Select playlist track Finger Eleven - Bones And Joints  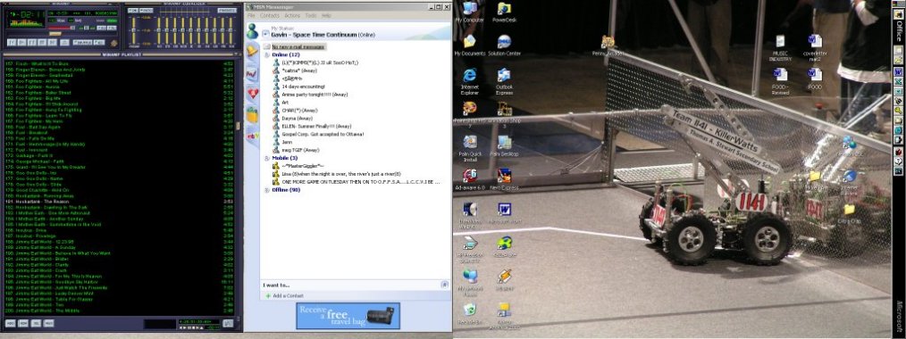(x=119, y=70)
